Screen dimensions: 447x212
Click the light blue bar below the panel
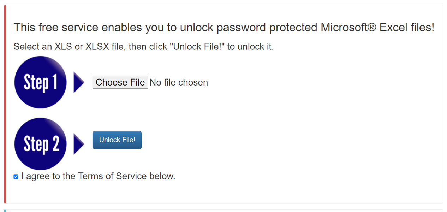(5, 211)
